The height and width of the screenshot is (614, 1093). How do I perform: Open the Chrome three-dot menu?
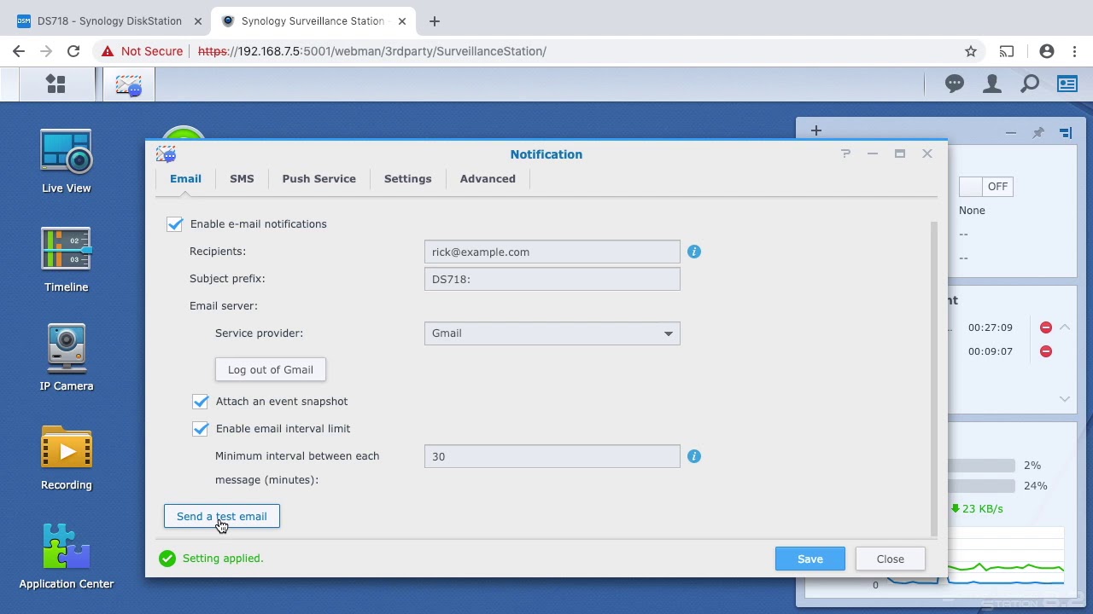(1074, 51)
